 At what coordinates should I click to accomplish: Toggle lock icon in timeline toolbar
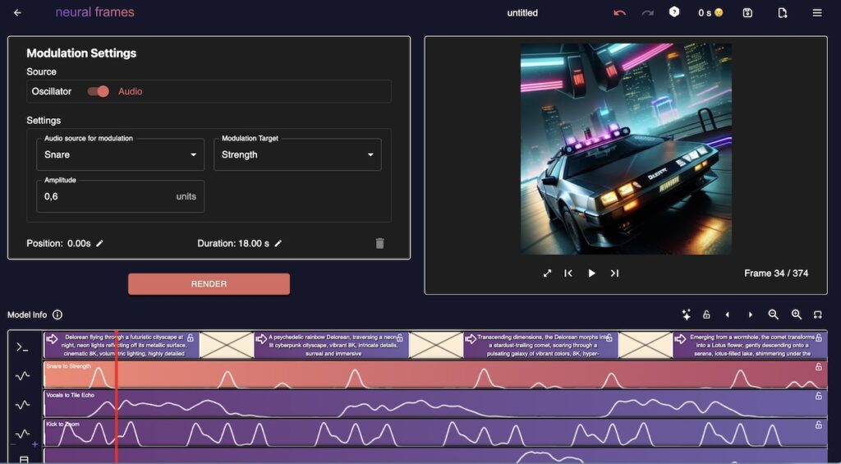click(706, 315)
